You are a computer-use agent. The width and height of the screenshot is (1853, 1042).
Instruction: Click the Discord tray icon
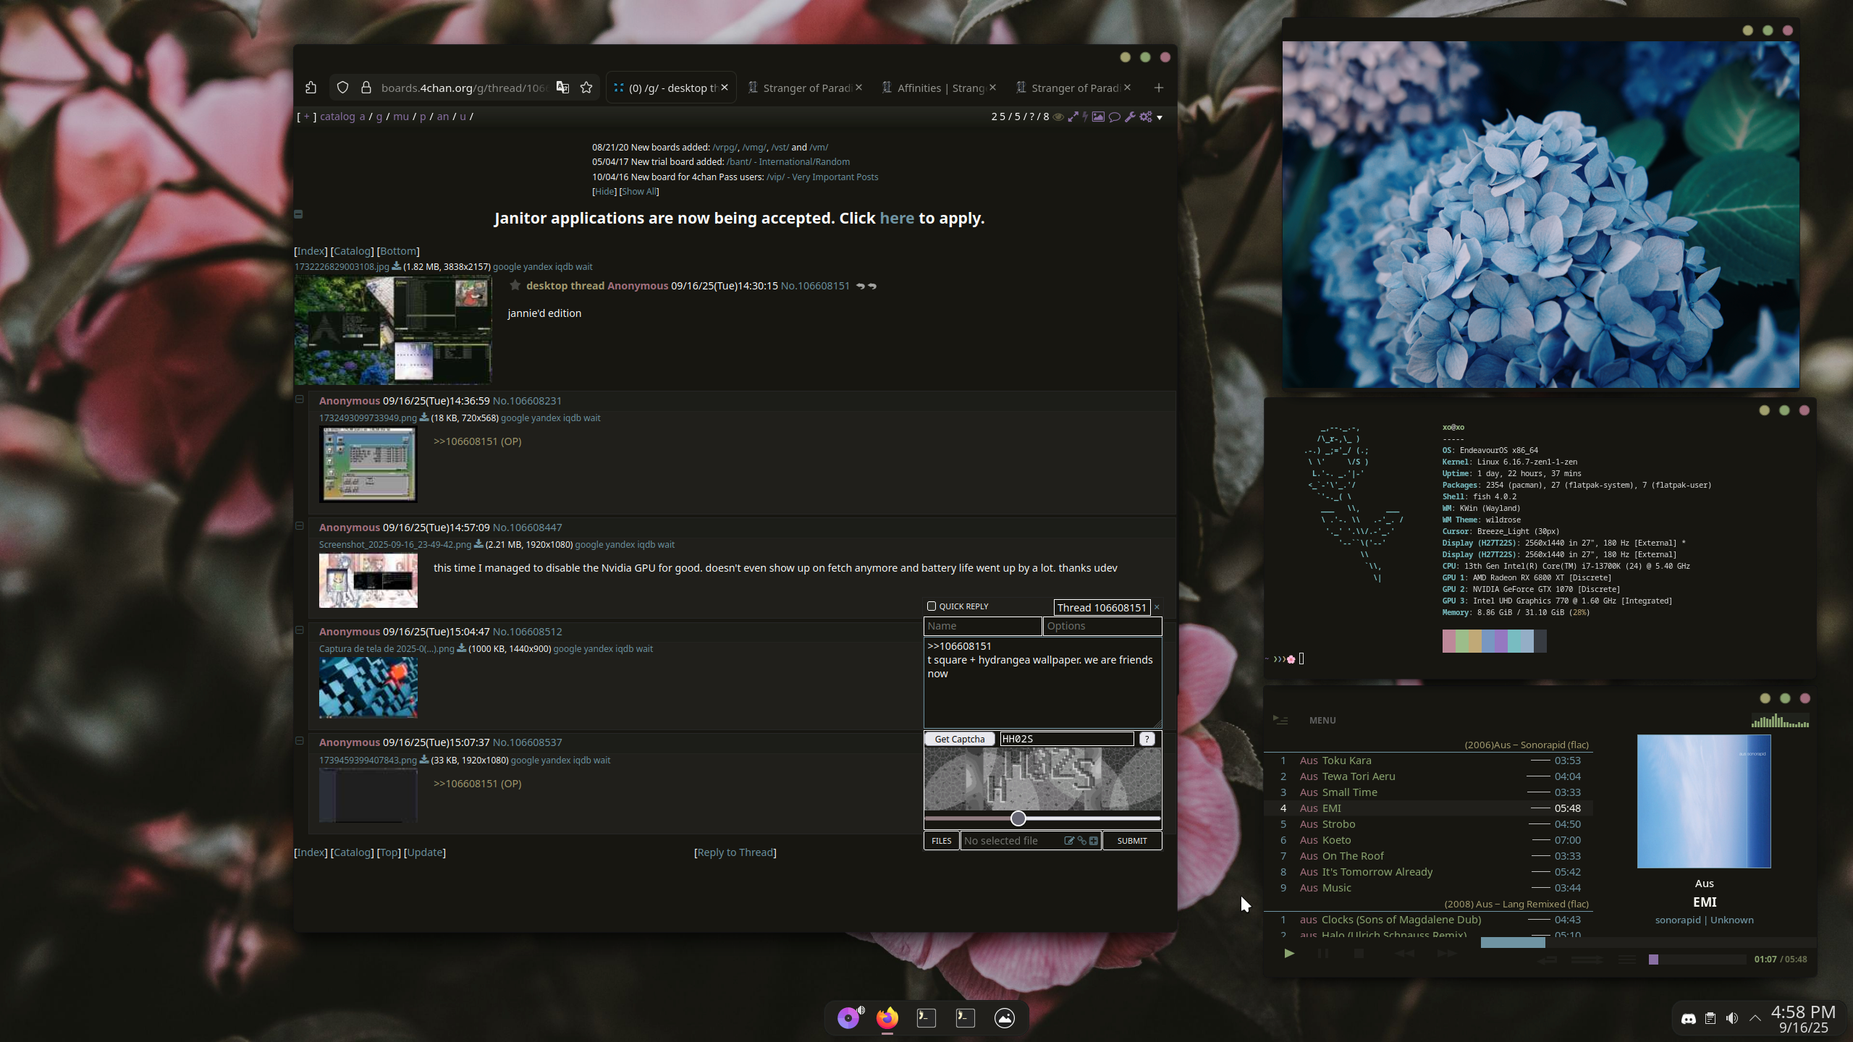coord(1689,1019)
